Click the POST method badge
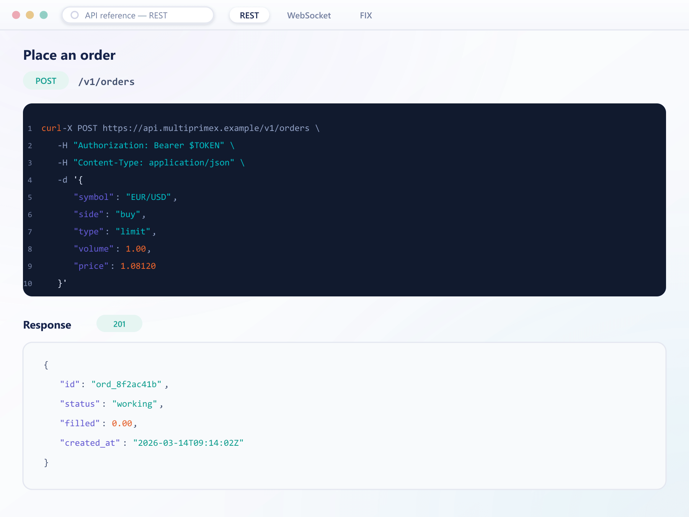 click(x=46, y=81)
